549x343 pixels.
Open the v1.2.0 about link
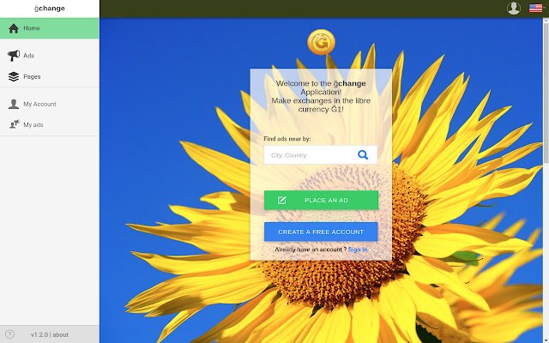pyautogui.click(x=50, y=334)
